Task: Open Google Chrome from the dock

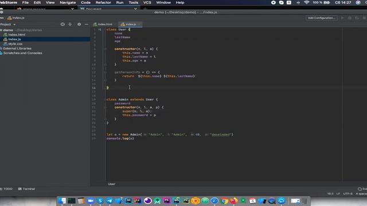Action: coord(224,201)
